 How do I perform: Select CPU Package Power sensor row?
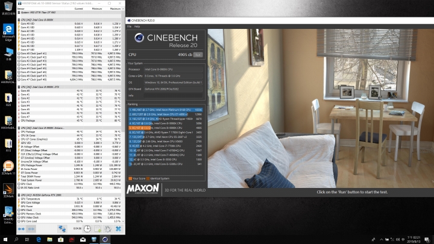[x=69, y=165]
